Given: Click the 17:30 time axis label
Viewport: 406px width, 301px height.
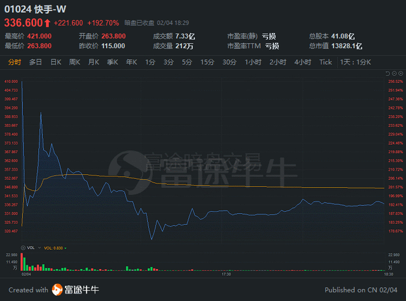Looking at the screenshot, I should coord(226,274).
